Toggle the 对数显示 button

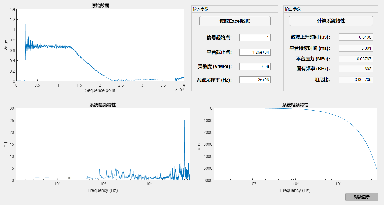tap(362, 197)
